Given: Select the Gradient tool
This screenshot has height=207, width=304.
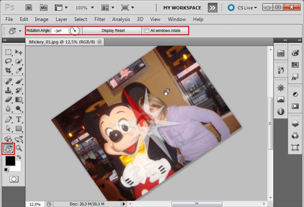Looking at the screenshot, I should (19, 100).
